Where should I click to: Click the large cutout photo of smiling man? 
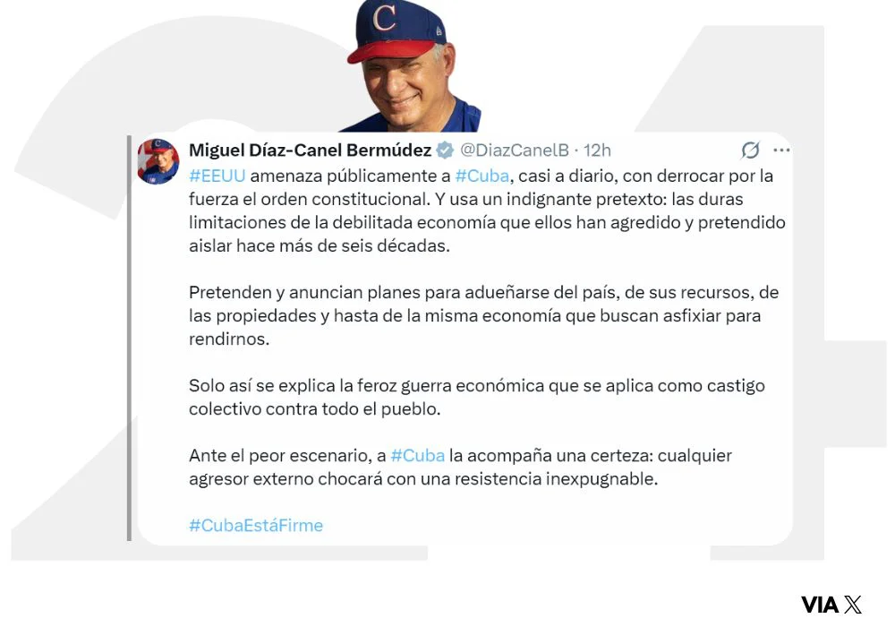point(409,66)
